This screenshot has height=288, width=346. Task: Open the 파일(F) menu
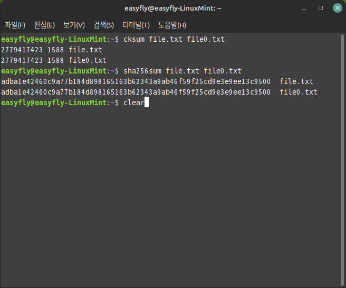click(15, 25)
